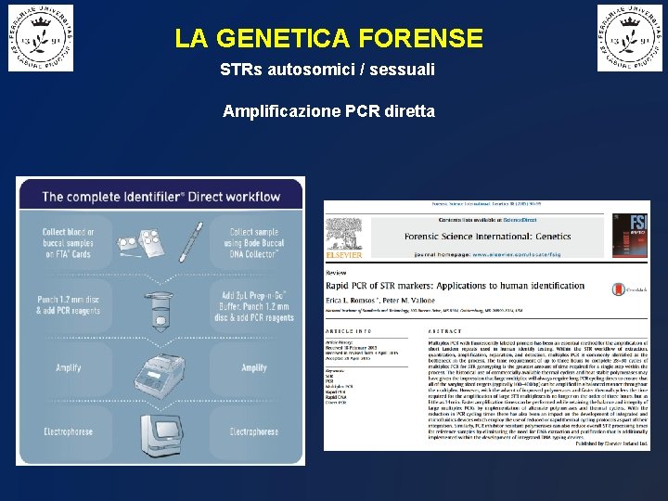
Task: Open the FSI Genetics journal cover thumbnail
Action: tap(630, 236)
